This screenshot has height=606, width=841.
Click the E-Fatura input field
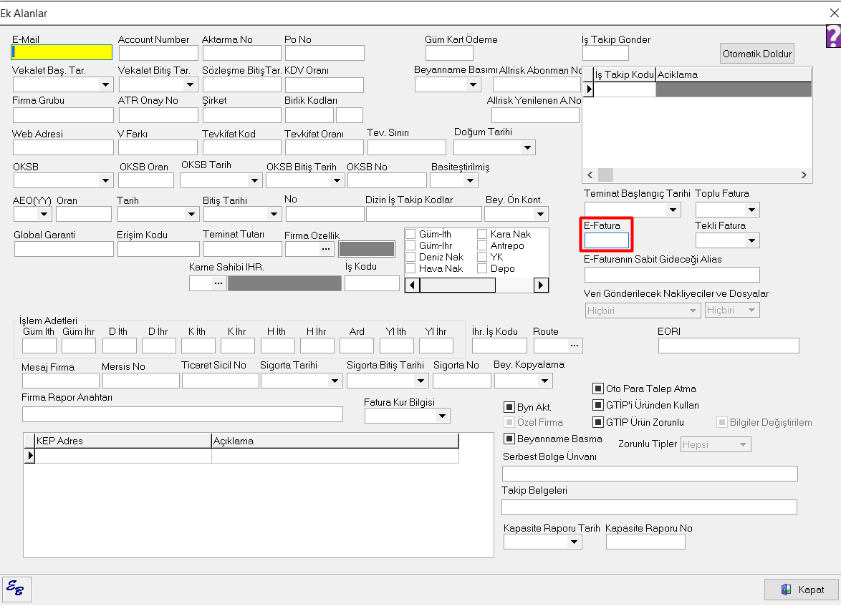[606, 240]
